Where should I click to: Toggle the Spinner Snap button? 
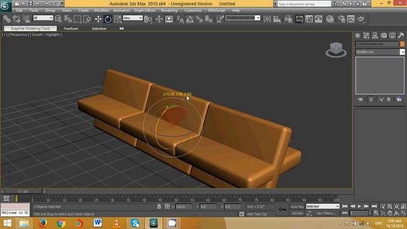[x=209, y=19]
